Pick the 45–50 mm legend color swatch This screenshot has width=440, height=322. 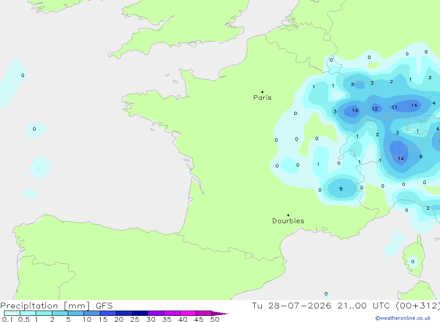coord(204,313)
